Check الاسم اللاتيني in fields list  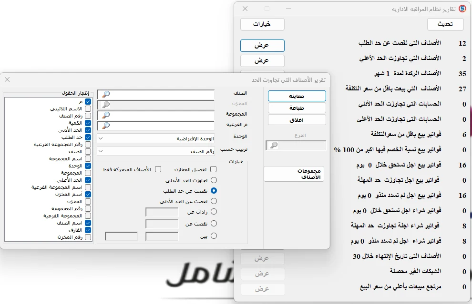88,109
